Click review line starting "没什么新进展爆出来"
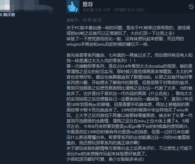The height and width of the screenshot is (164, 195). [128, 137]
